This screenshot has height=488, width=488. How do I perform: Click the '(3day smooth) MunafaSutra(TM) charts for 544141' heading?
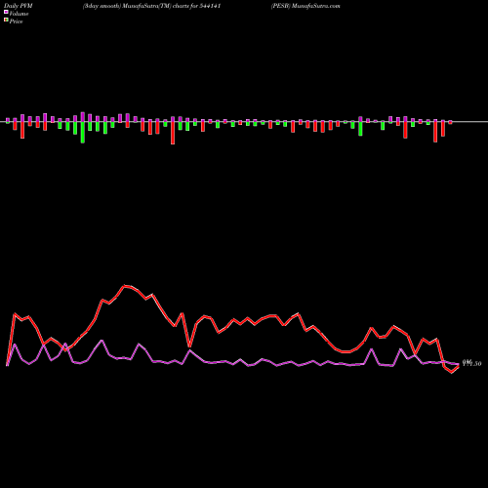(152, 6)
